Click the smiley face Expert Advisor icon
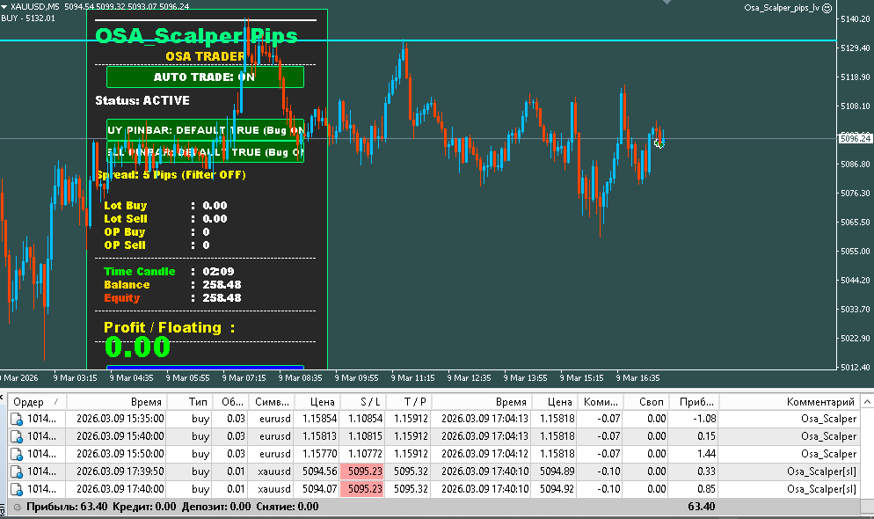Image resolution: width=874 pixels, height=519 pixels. (x=827, y=8)
